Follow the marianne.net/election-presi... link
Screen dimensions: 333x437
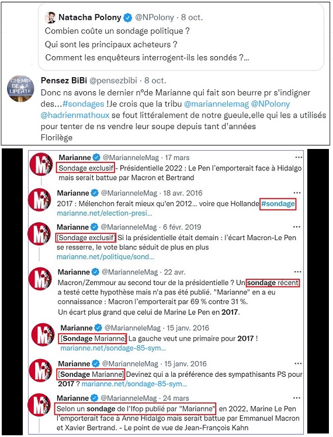tap(105, 213)
